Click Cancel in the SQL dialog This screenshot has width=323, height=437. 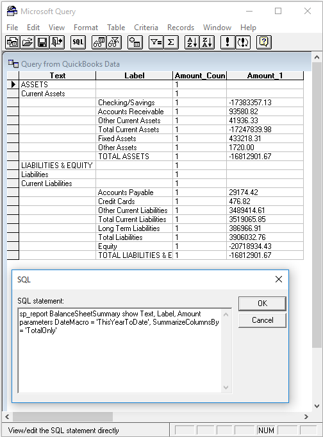[x=262, y=320]
